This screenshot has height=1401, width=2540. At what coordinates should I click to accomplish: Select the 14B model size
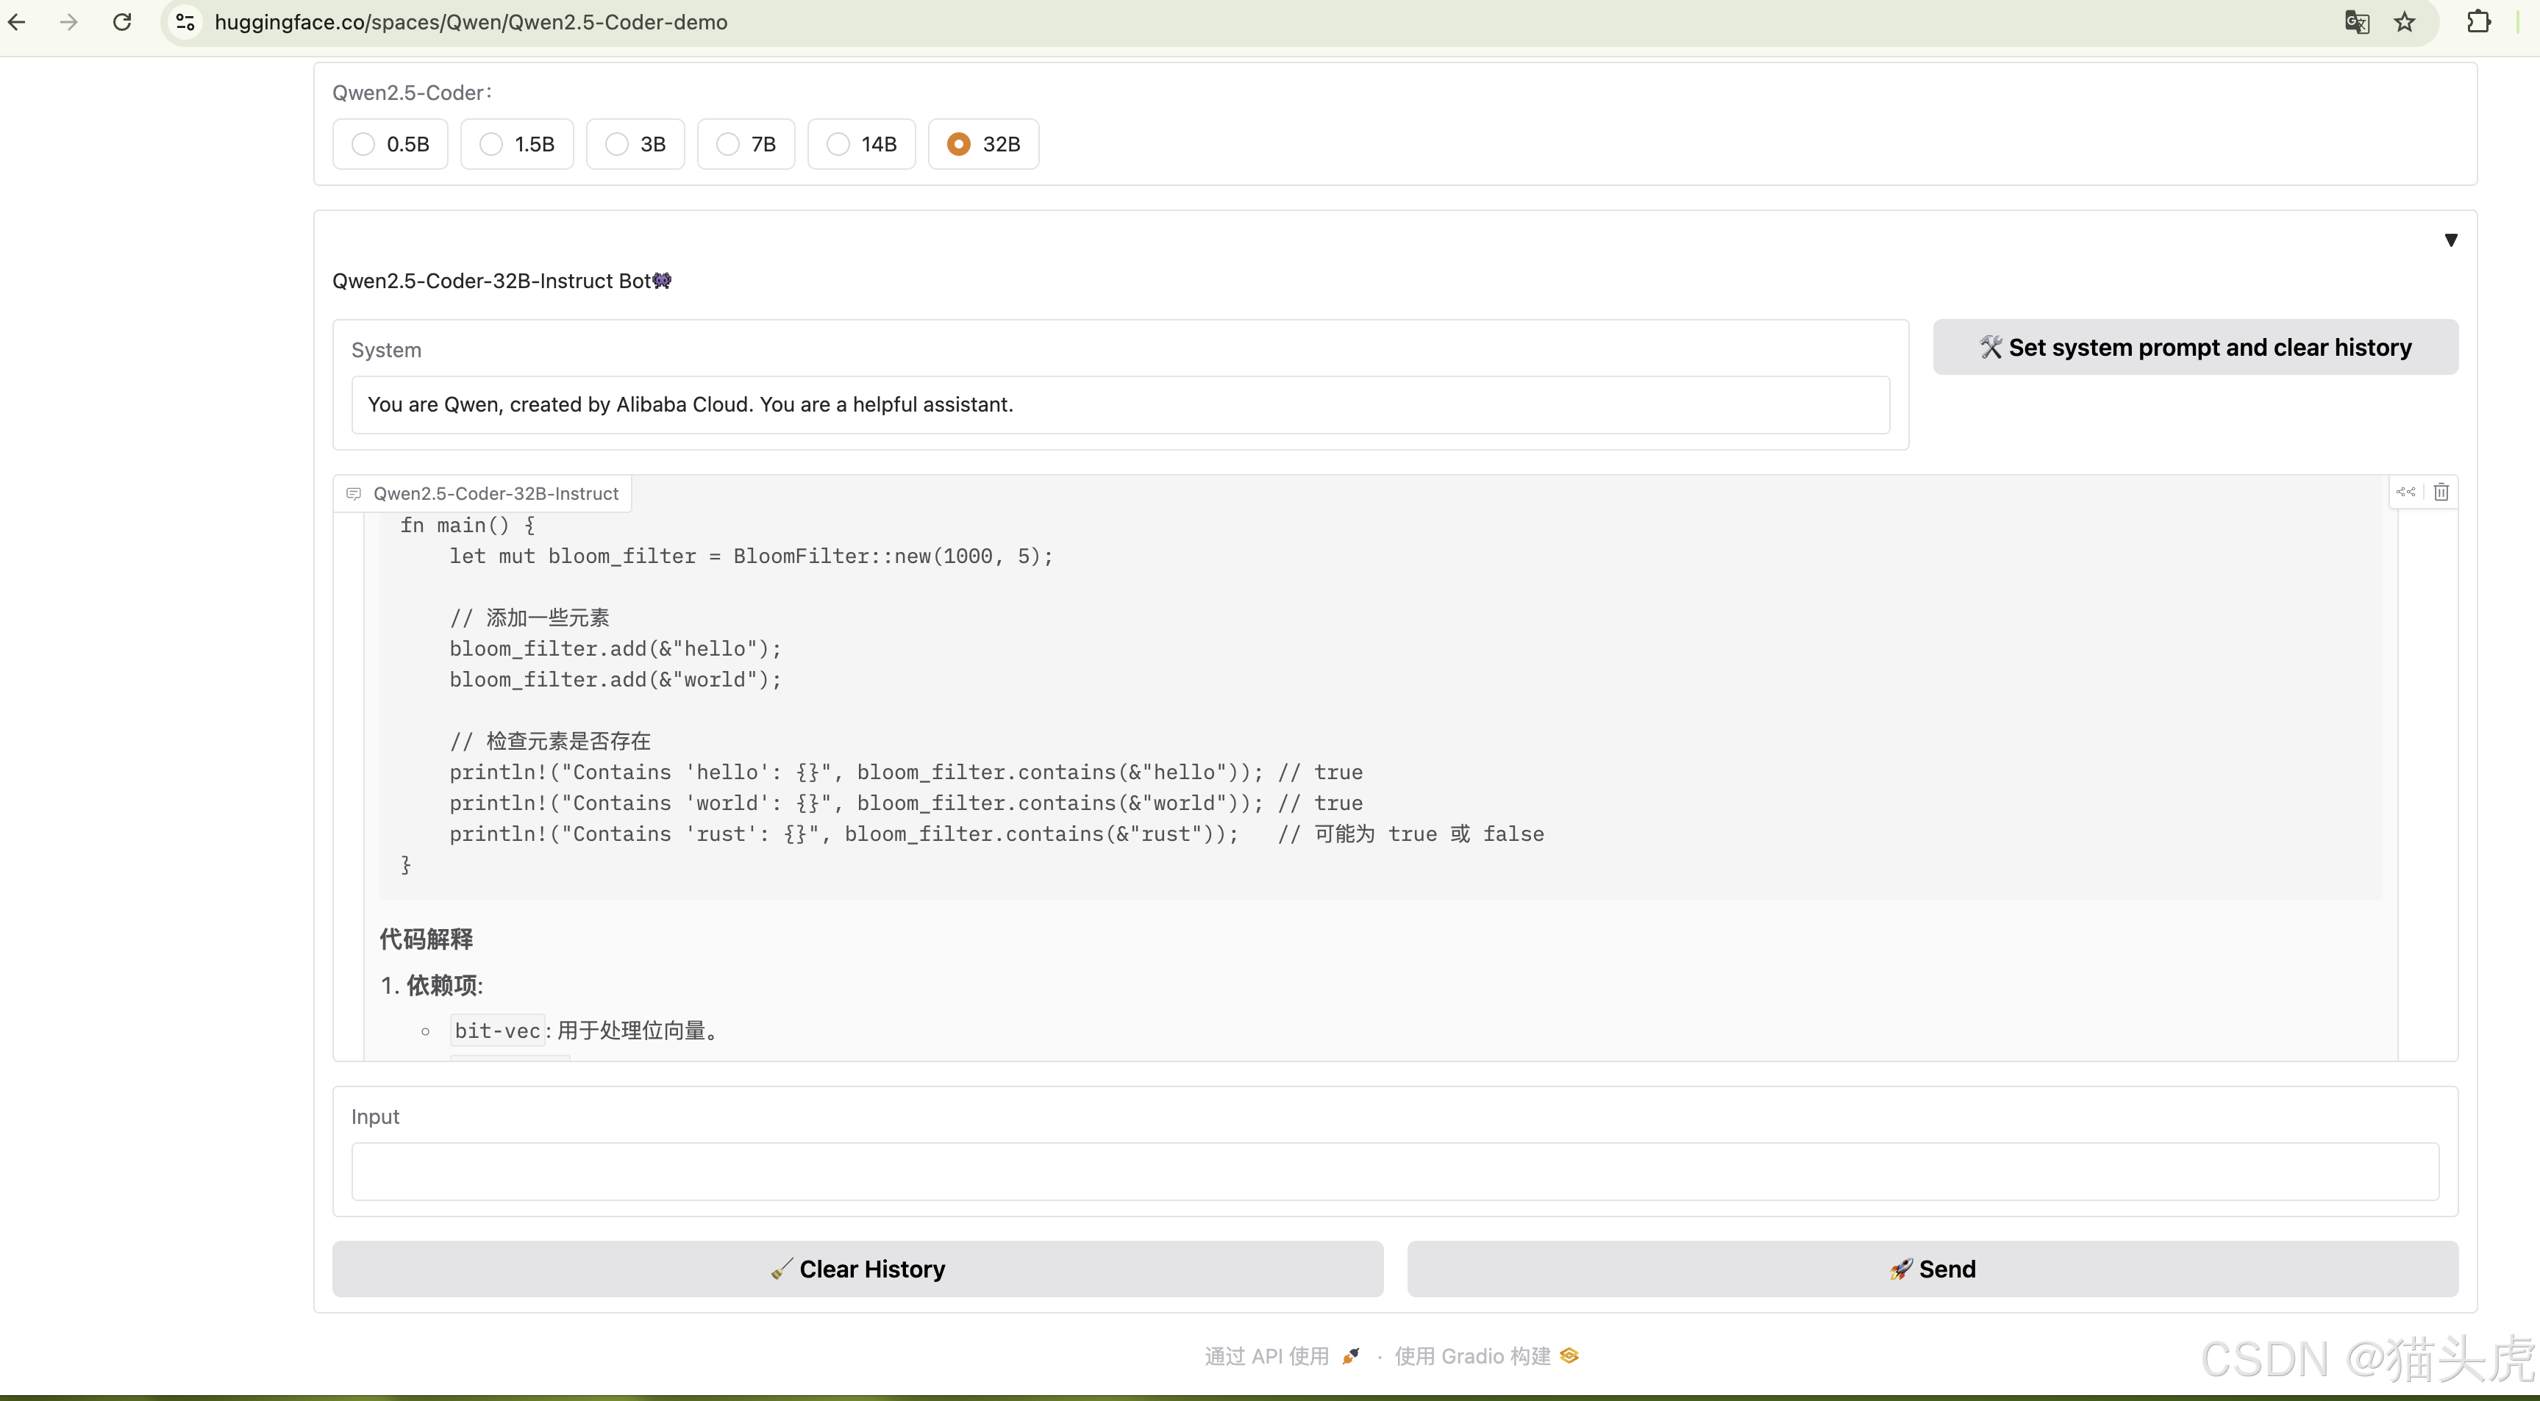pos(861,144)
